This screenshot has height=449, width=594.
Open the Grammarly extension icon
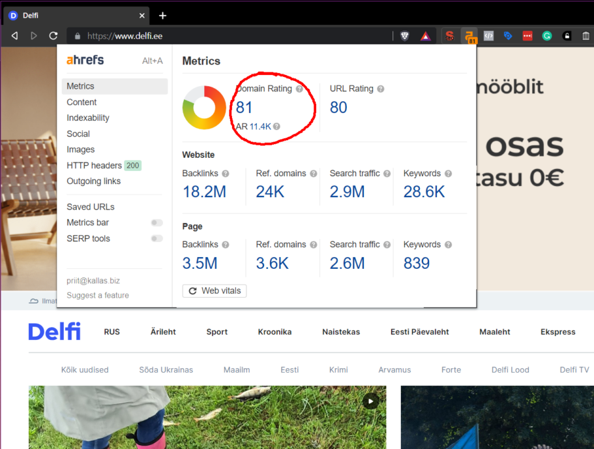[546, 36]
